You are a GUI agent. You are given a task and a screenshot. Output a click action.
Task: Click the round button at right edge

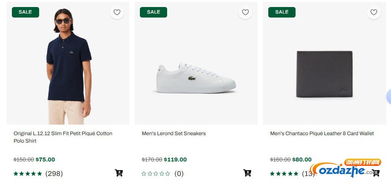[x=388, y=97]
